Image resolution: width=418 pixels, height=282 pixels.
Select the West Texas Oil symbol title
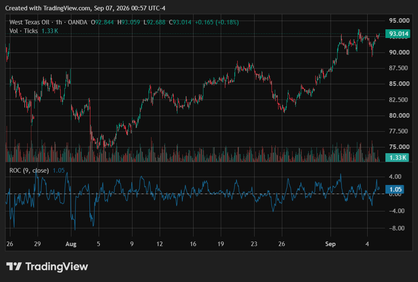tap(29, 22)
